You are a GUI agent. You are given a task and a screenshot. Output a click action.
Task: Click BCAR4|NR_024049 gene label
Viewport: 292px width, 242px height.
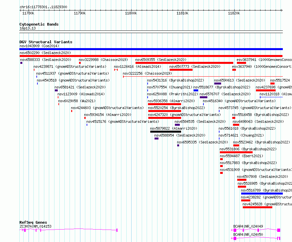(x=248, y=226)
